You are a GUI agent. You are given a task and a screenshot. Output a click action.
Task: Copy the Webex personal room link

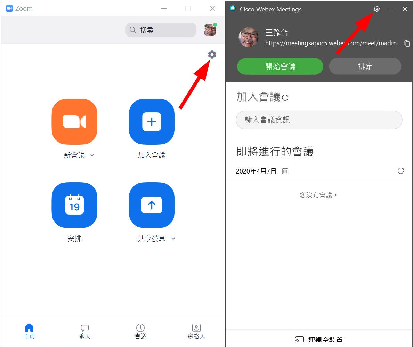tap(407, 43)
